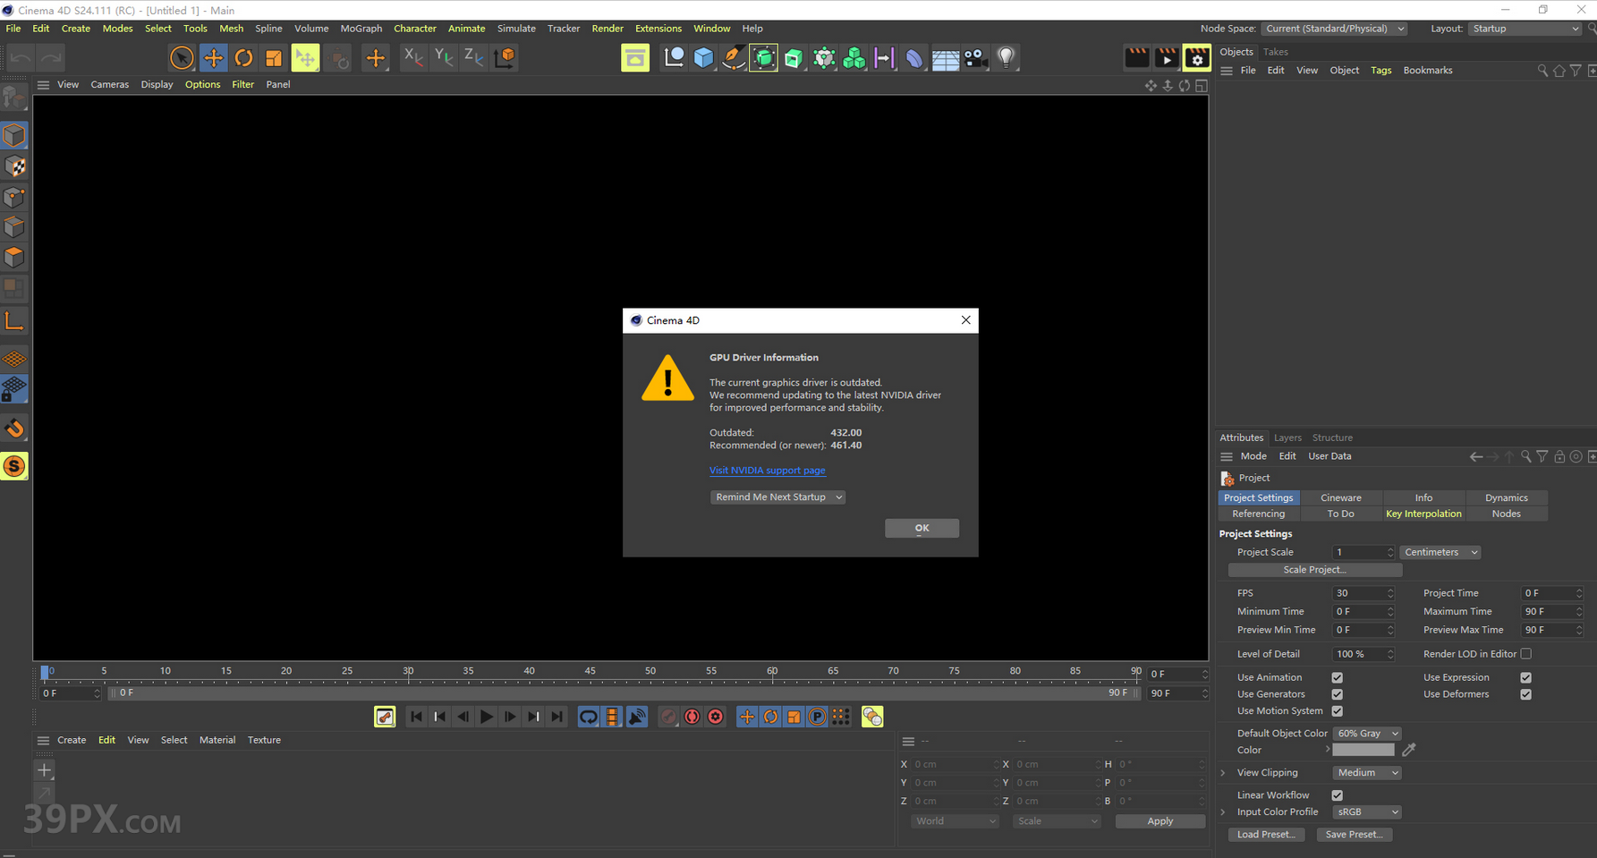The width and height of the screenshot is (1597, 858).
Task: Open the Spline Pen tool
Action: point(734,57)
